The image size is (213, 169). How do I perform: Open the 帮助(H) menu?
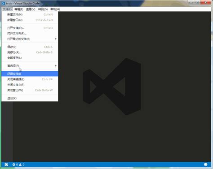tap(55, 9)
